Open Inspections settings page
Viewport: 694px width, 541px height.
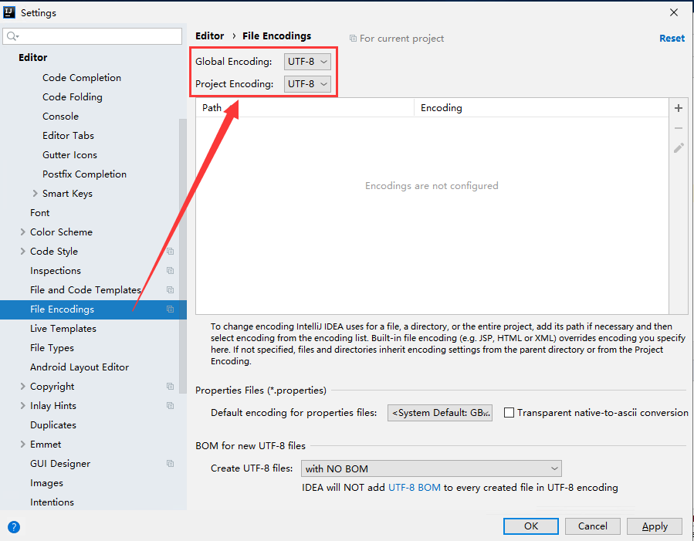[x=56, y=271]
